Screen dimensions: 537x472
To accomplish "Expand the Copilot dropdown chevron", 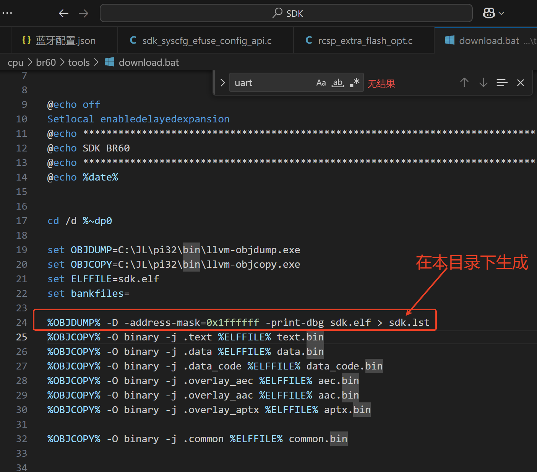I will click(501, 13).
